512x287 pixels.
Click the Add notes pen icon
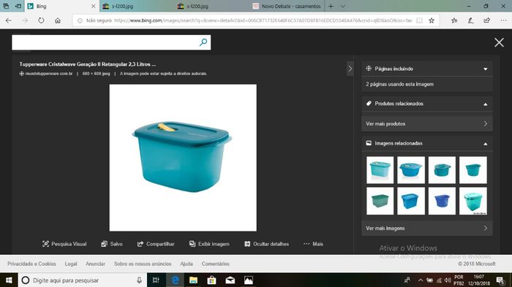click(x=470, y=20)
